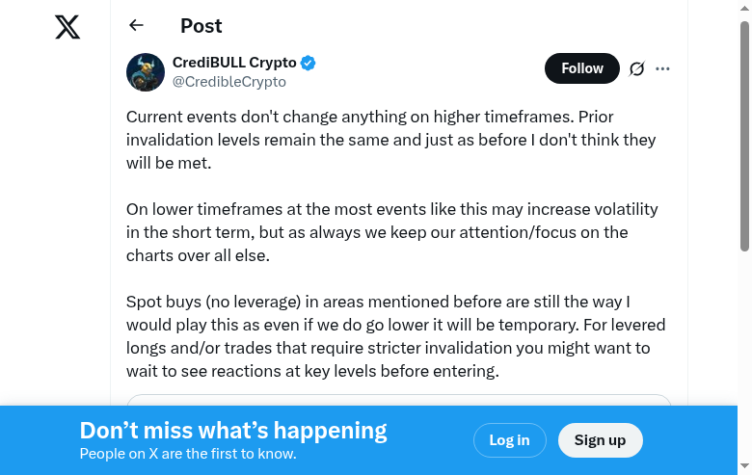Screen dimensions: 752x475
Task: Click the X logo icon
Action: click(67, 27)
